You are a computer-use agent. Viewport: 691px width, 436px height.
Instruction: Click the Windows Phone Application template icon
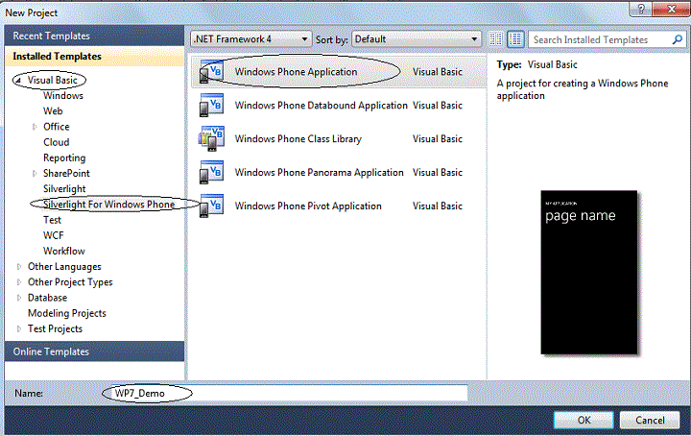[211, 71]
